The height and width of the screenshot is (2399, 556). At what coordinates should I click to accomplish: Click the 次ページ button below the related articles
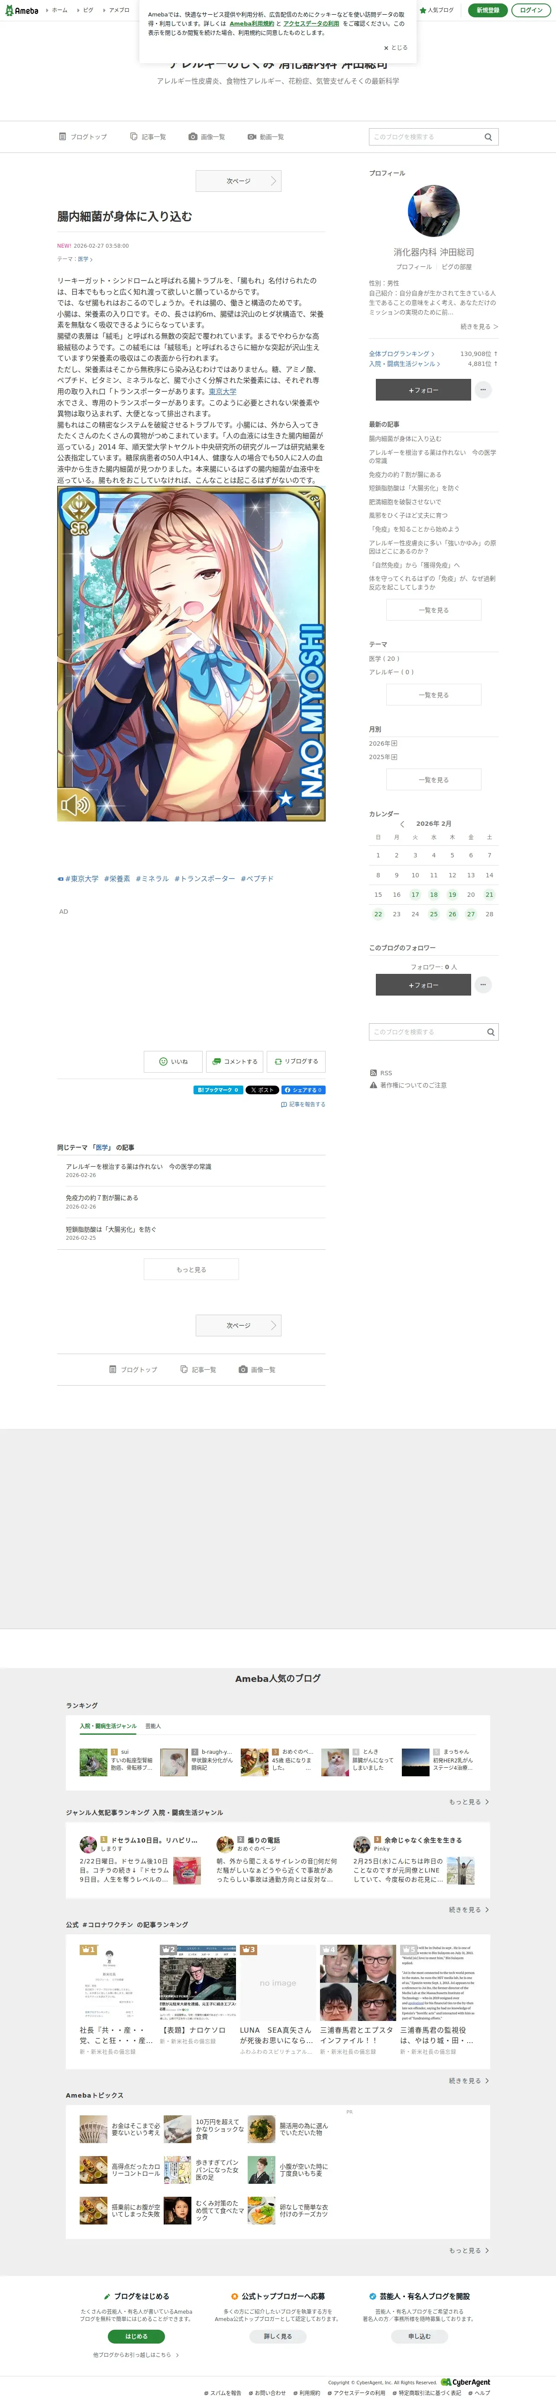(239, 1325)
